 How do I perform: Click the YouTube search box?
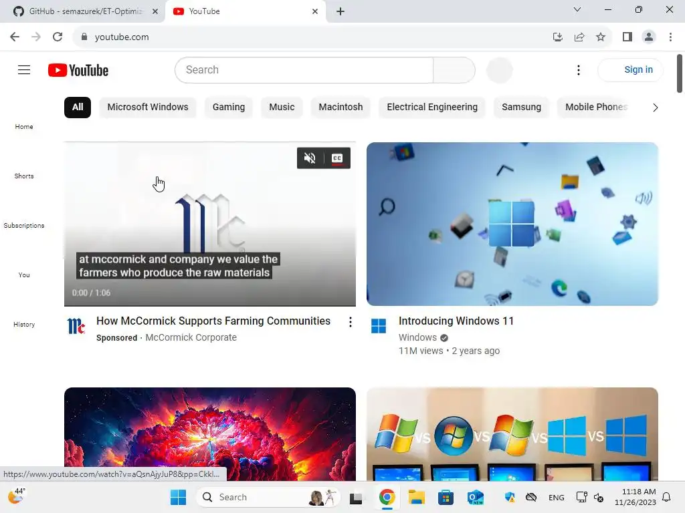click(304, 69)
